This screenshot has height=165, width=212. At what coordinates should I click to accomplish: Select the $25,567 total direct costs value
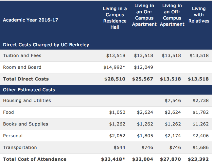(x=143, y=79)
